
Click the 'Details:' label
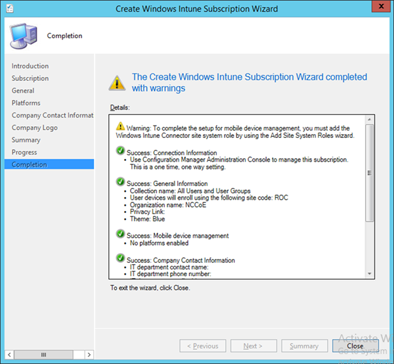tap(120, 108)
